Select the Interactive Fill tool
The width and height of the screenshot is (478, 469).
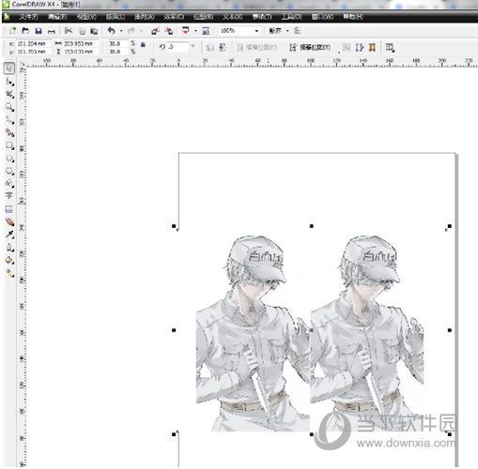[9, 273]
